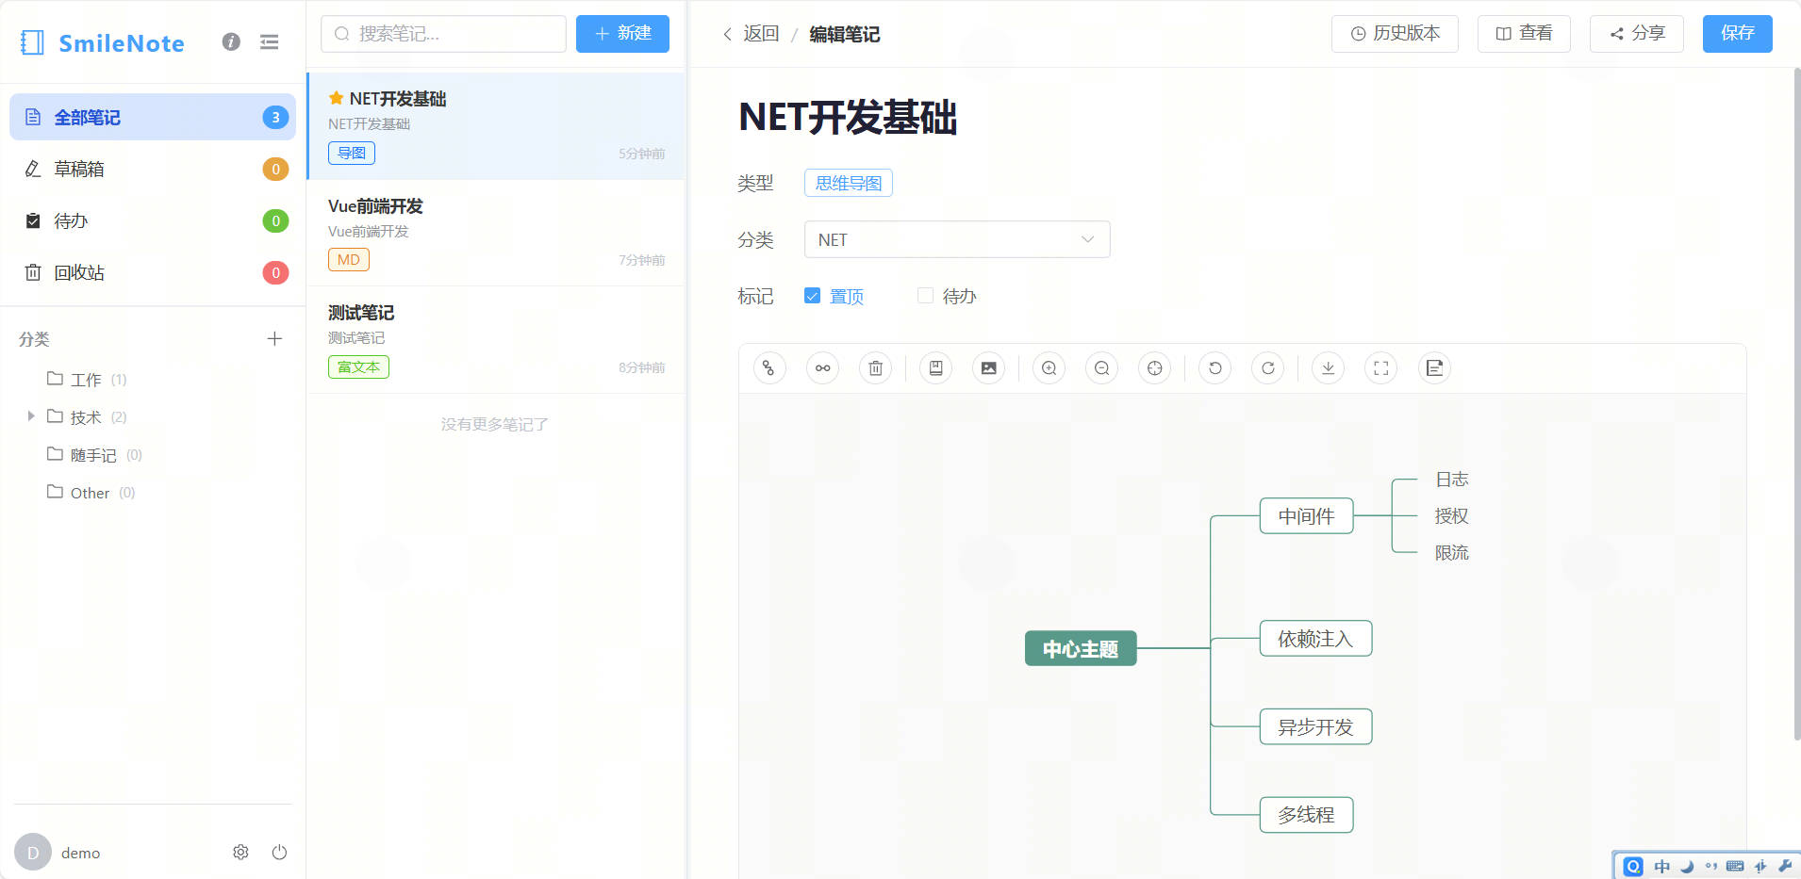Image resolution: width=1801 pixels, height=879 pixels.
Task: Click the 查看 button
Action: pyautogui.click(x=1524, y=34)
